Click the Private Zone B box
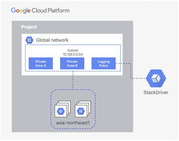Screen dimensions: 179x141 [x=72, y=64]
